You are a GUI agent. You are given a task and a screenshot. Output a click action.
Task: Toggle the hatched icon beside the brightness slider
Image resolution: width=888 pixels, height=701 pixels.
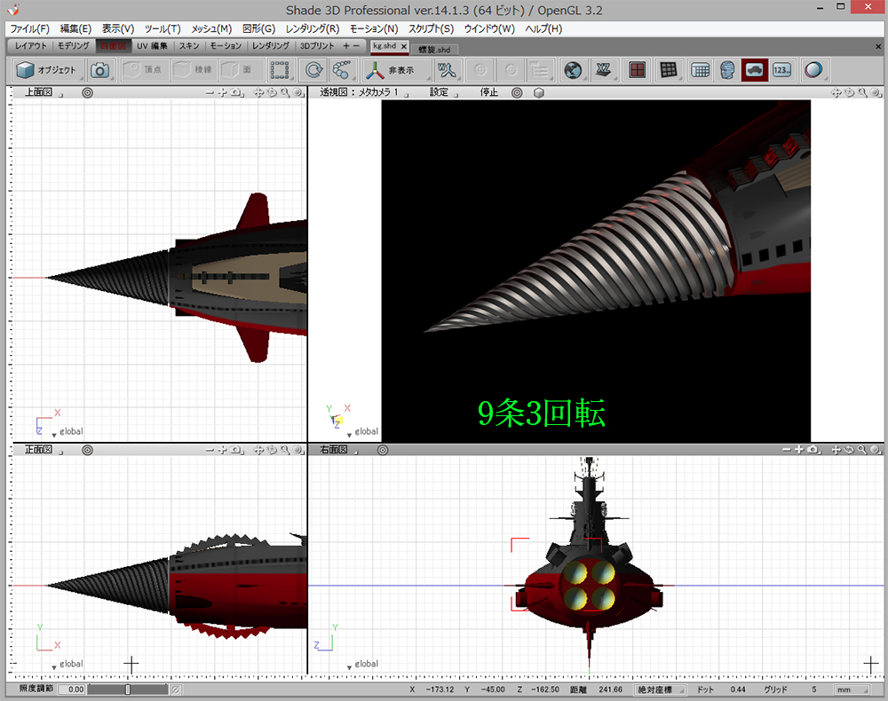176,689
